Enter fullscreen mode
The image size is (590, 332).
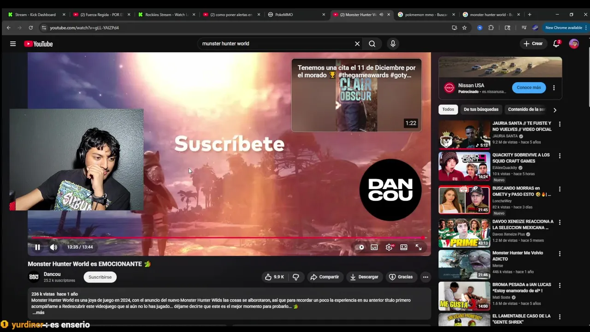[419, 247]
